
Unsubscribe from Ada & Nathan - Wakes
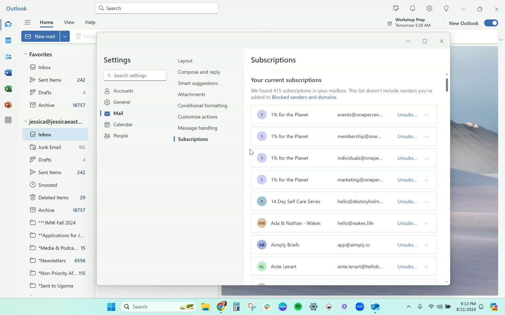(407, 223)
